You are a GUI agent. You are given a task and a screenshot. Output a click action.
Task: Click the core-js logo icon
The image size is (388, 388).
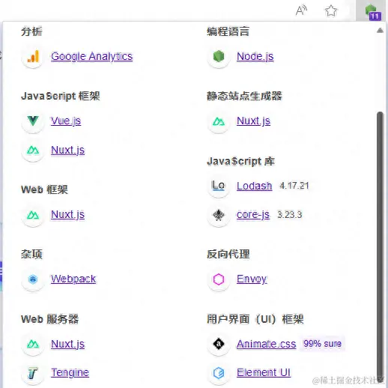pyautogui.click(x=219, y=215)
